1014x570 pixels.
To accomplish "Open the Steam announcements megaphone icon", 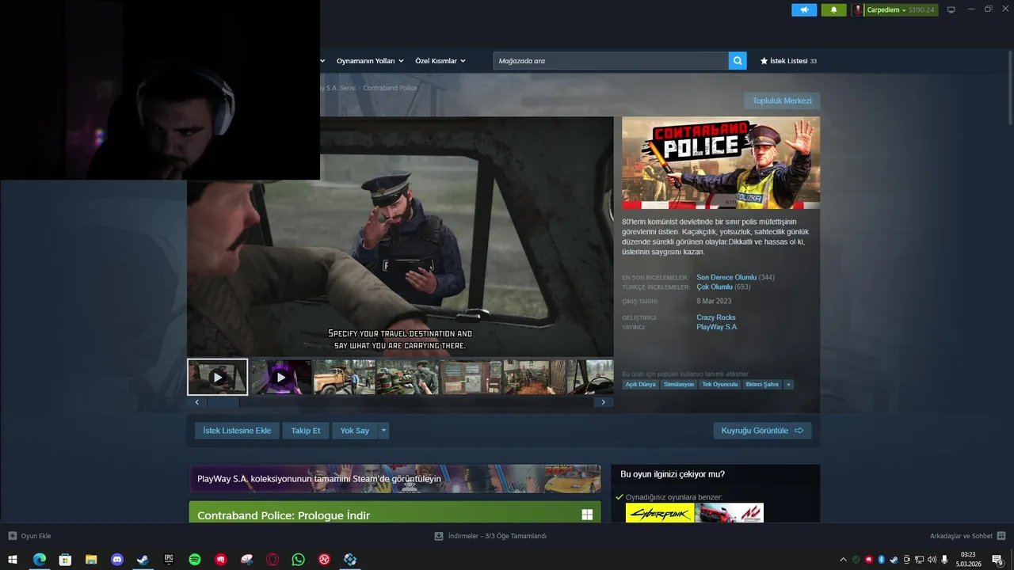I will [x=803, y=10].
